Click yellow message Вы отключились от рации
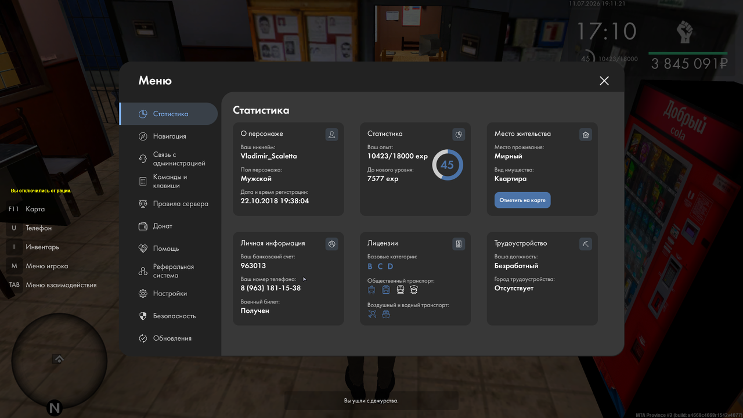The width and height of the screenshot is (743, 418). (x=41, y=190)
